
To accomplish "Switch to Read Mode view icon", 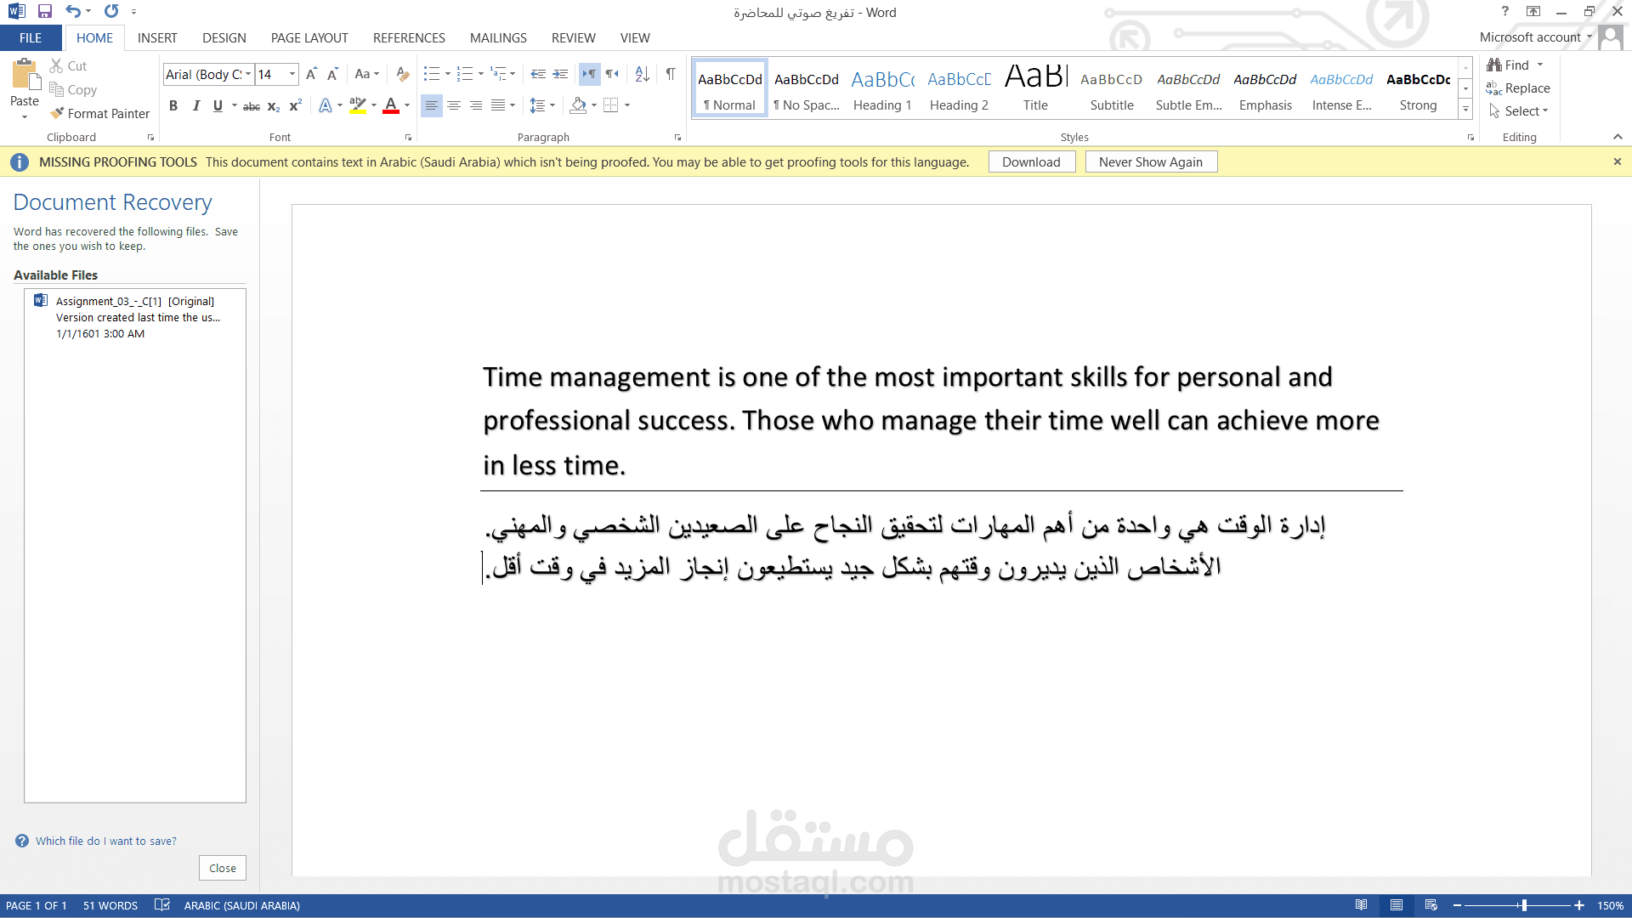I will (x=1362, y=905).
